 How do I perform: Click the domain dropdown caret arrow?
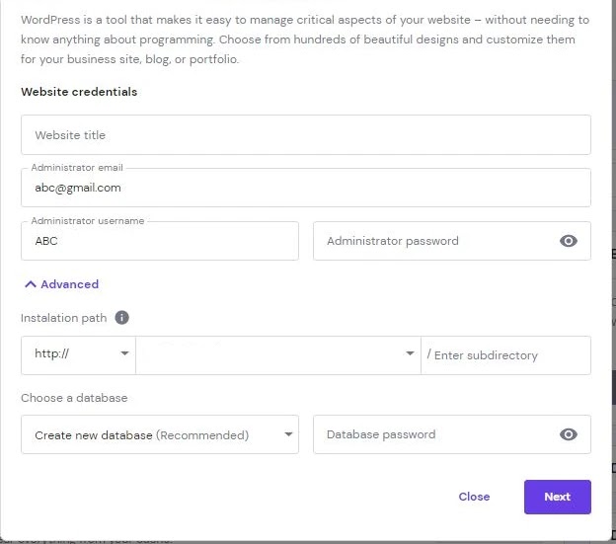point(410,353)
